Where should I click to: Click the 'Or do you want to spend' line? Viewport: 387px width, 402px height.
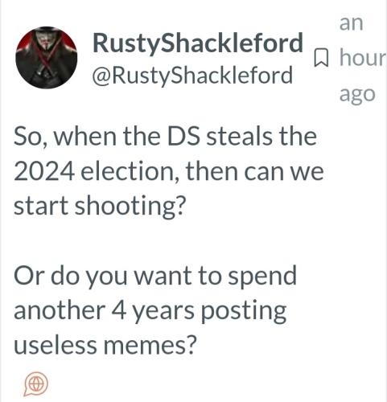tap(155, 277)
